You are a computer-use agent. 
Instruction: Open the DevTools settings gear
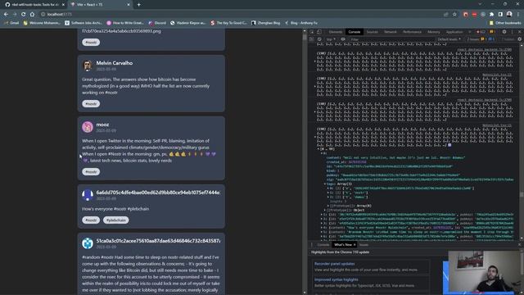[504, 32]
